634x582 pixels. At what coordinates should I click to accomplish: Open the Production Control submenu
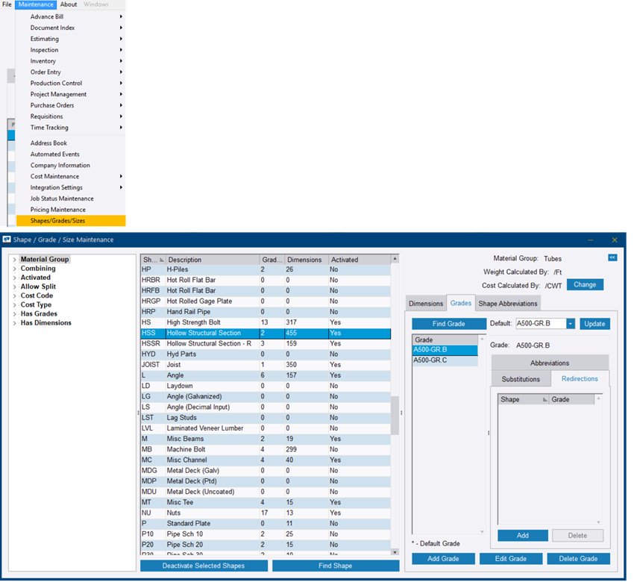tap(71, 83)
